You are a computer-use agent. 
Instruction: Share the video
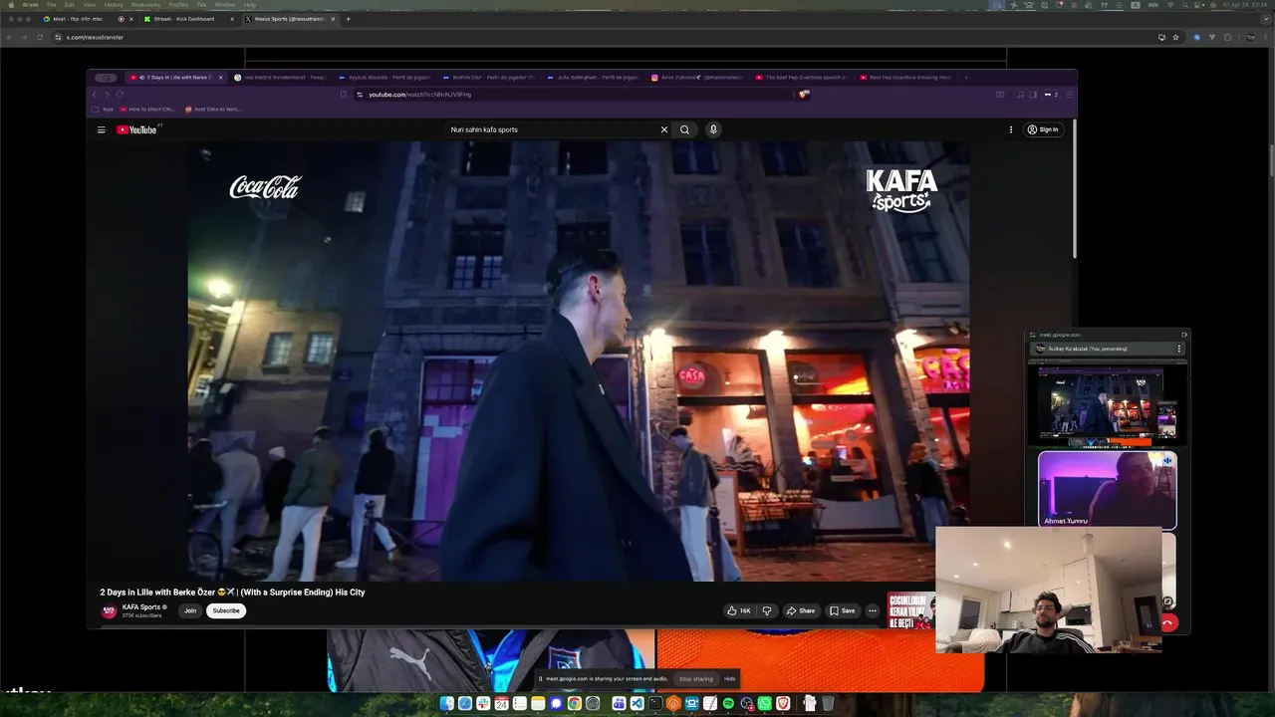(x=801, y=610)
